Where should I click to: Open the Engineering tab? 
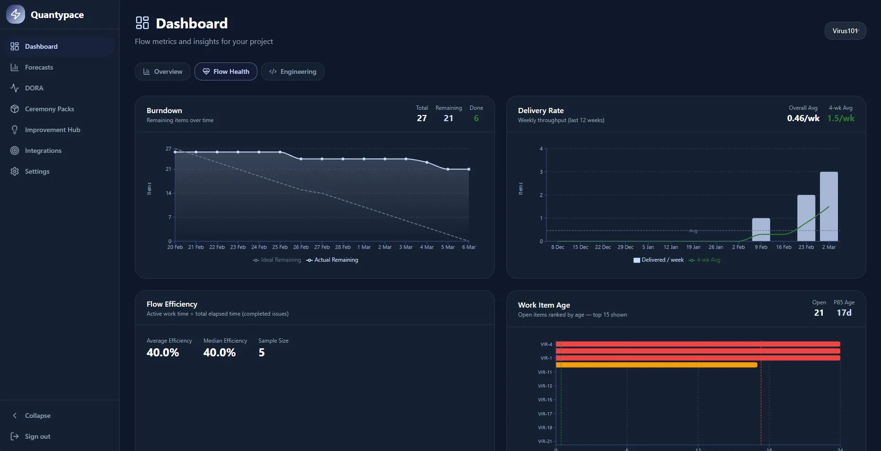click(x=293, y=71)
